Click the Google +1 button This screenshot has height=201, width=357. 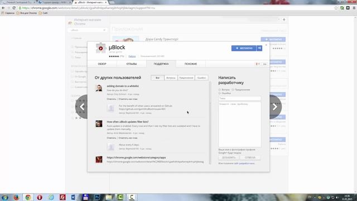(258, 64)
